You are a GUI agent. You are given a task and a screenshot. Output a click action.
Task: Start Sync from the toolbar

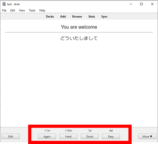(x=105, y=17)
